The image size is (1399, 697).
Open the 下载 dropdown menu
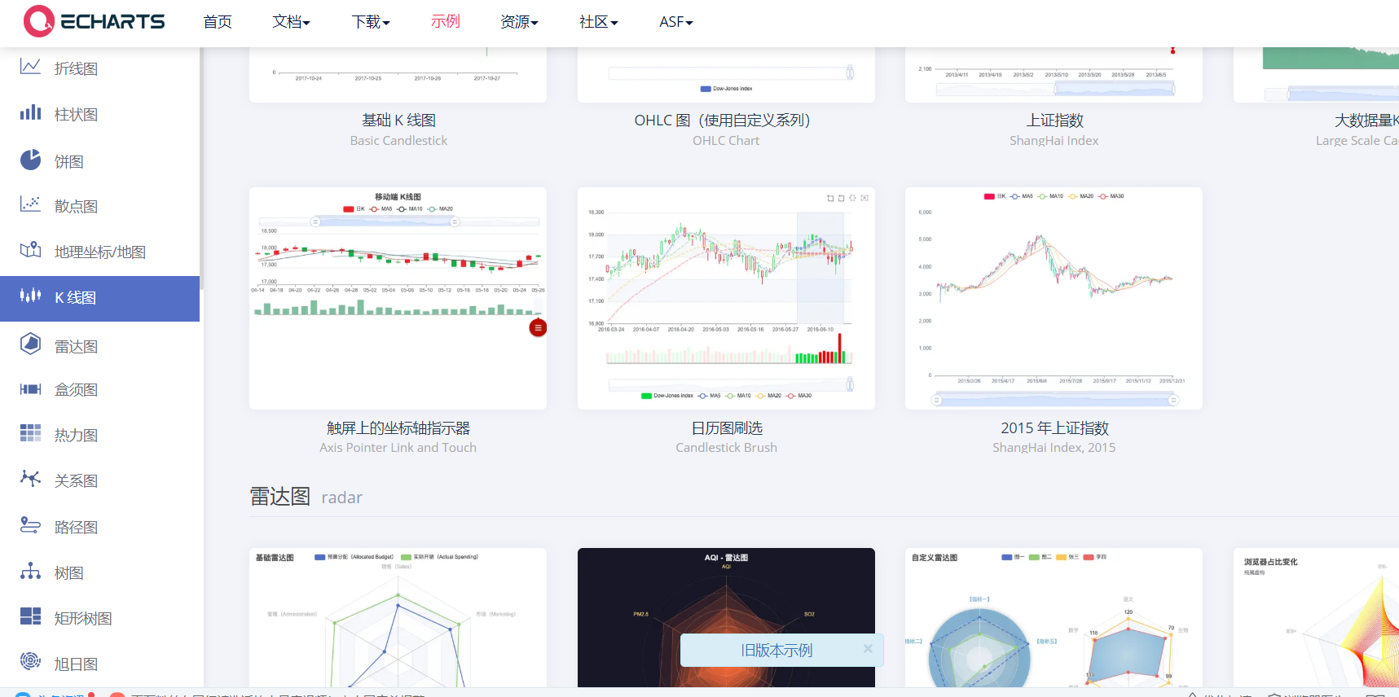371,22
